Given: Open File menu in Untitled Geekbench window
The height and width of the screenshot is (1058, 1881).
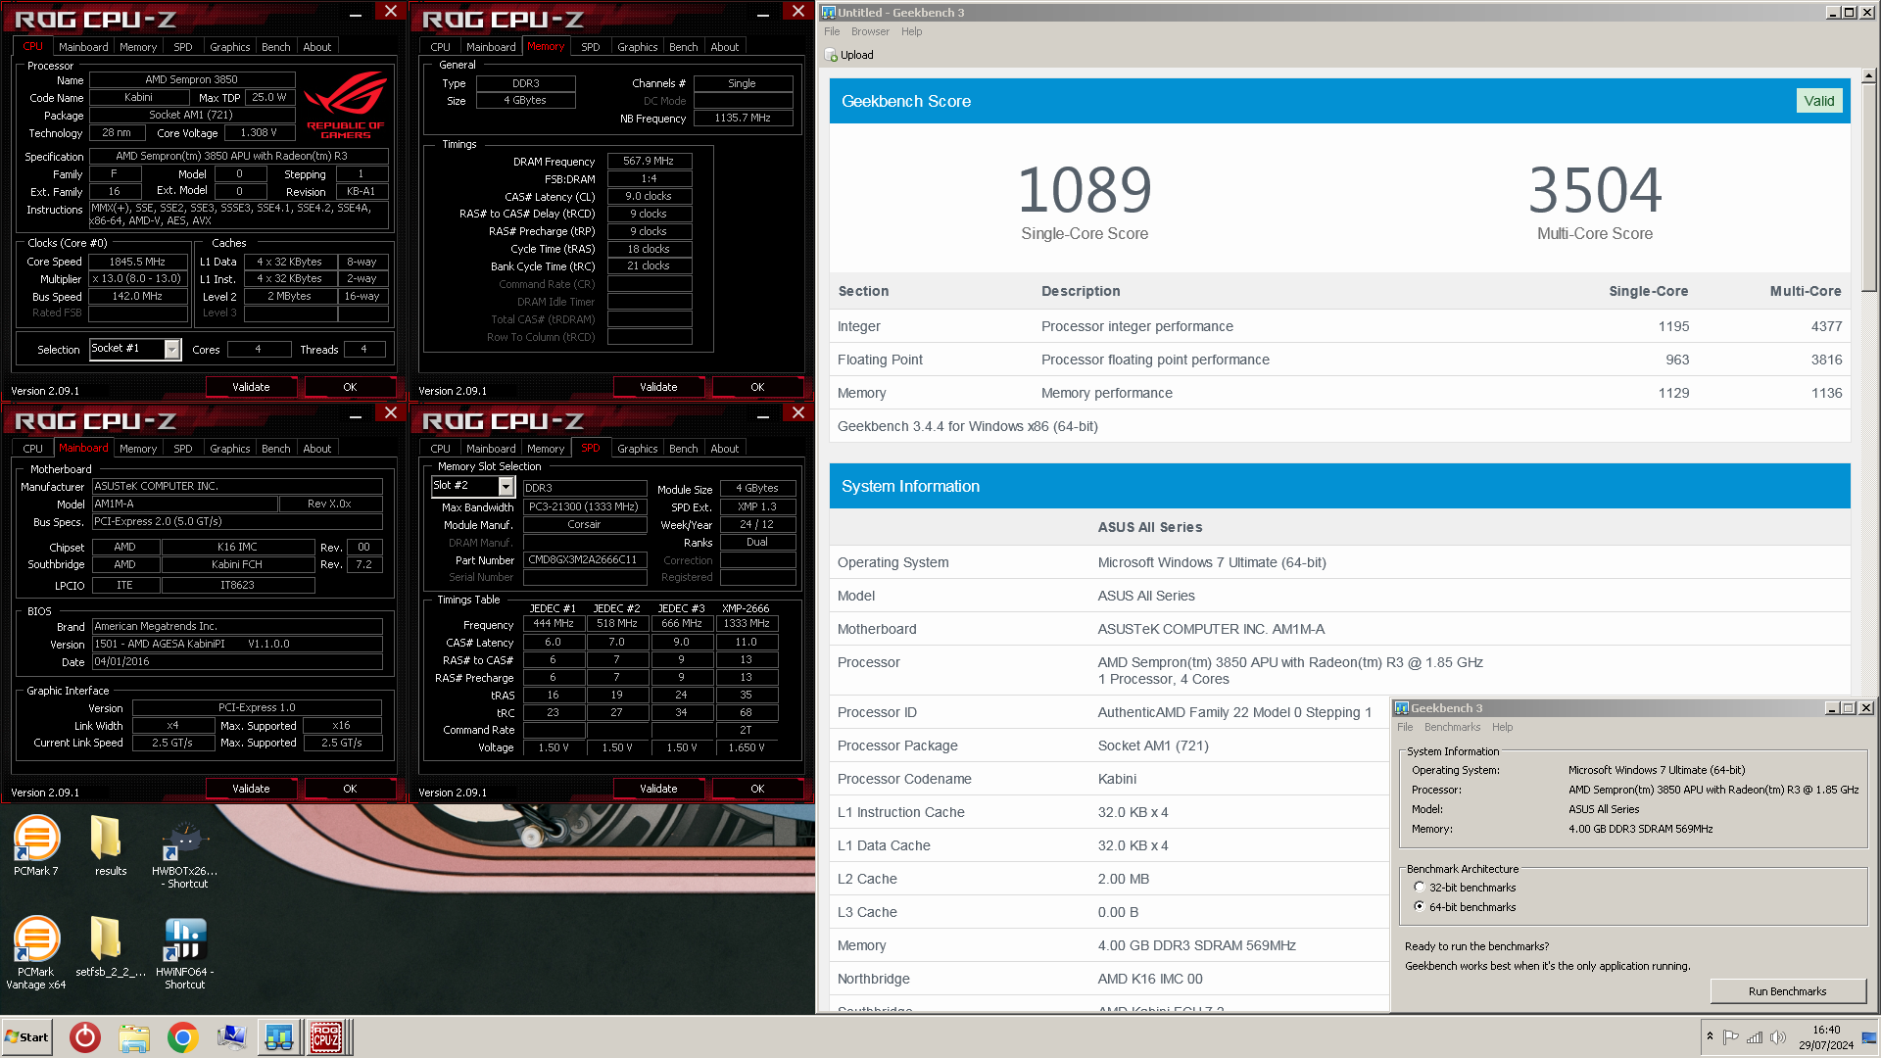Looking at the screenshot, I should coord(832,31).
